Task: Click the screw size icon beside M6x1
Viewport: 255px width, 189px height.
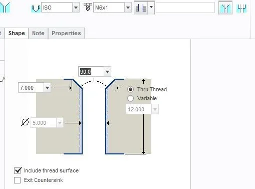Action: tap(88, 7)
